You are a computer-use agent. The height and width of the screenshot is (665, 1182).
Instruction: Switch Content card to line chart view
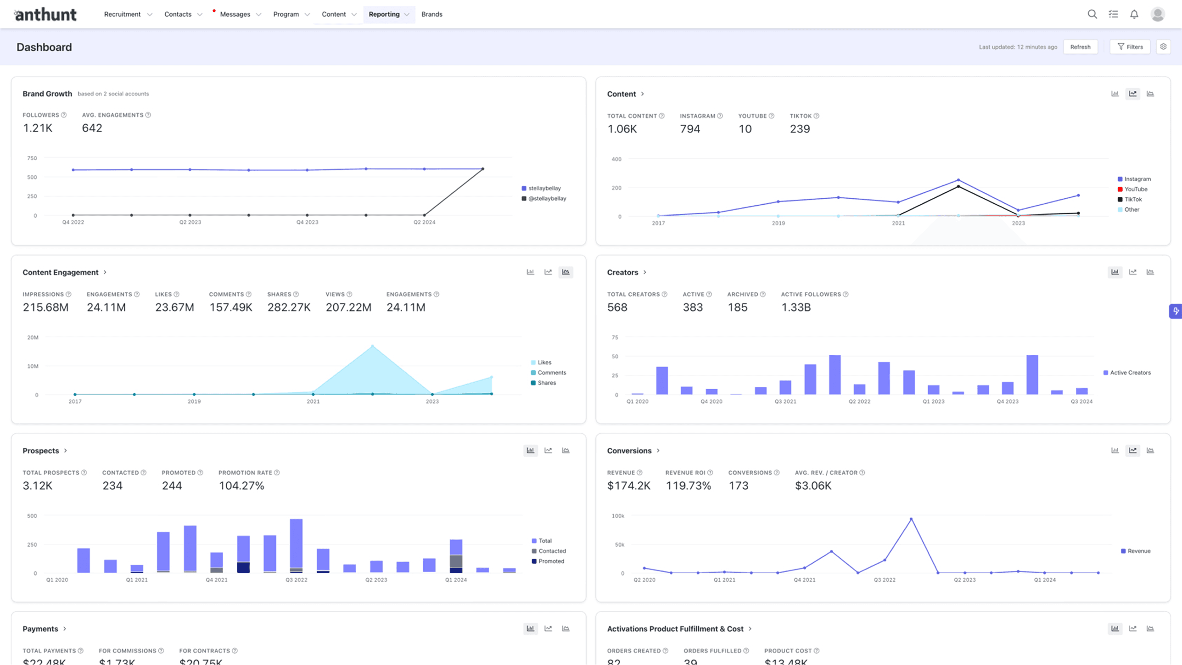click(1133, 94)
